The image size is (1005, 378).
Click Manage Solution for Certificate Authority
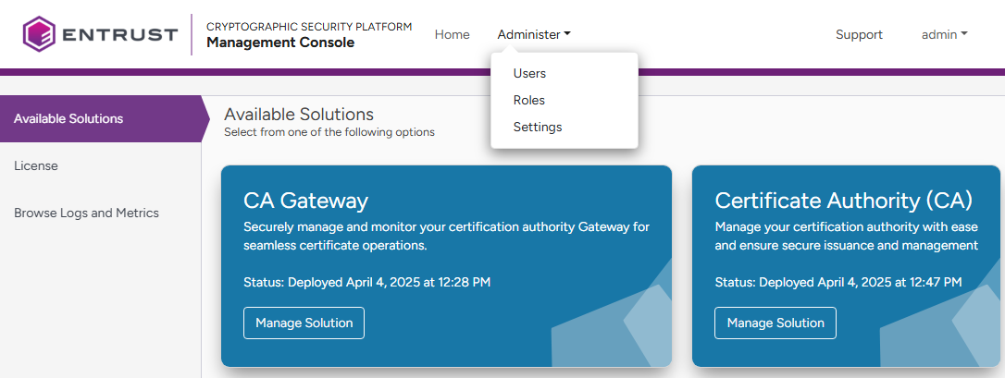tap(775, 323)
